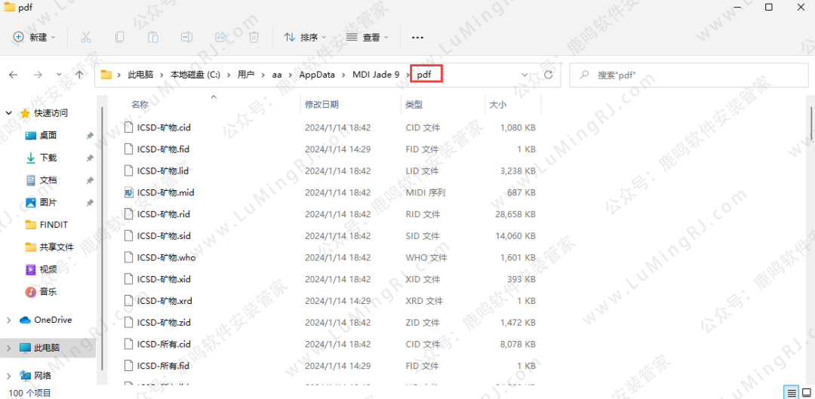
Task: Click the Copy icon in toolbar
Action: coord(119,37)
